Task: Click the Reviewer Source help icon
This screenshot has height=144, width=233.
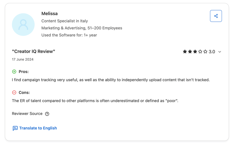Action: (x=47, y=114)
